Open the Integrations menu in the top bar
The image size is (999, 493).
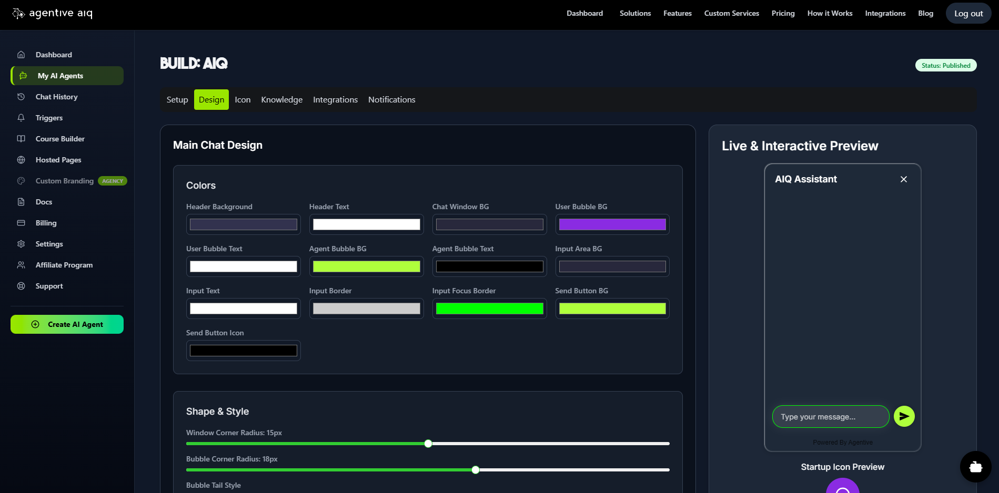tap(885, 13)
